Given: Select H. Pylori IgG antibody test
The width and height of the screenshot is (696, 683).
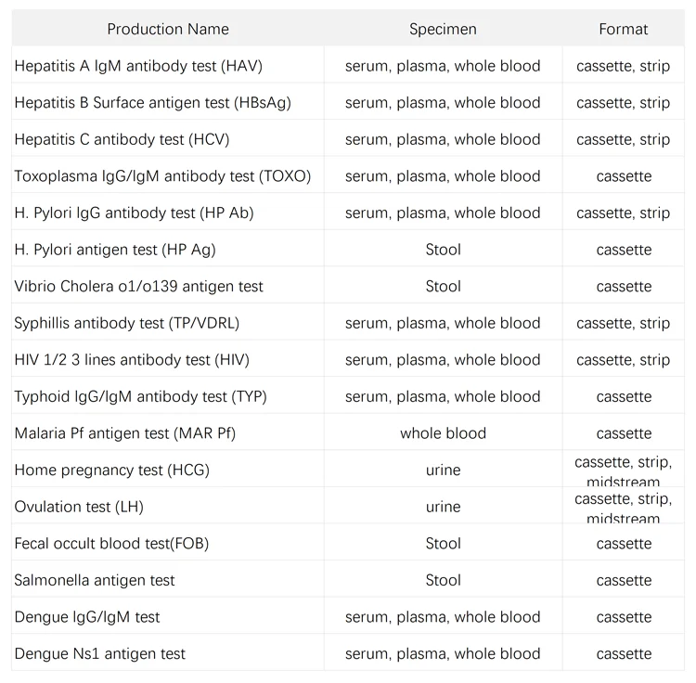Looking at the screenshot, I should (x=134, y=213).
